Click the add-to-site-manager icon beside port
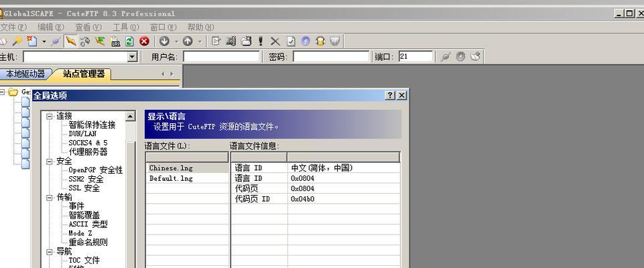644x268 pixels. click(474, 57)
